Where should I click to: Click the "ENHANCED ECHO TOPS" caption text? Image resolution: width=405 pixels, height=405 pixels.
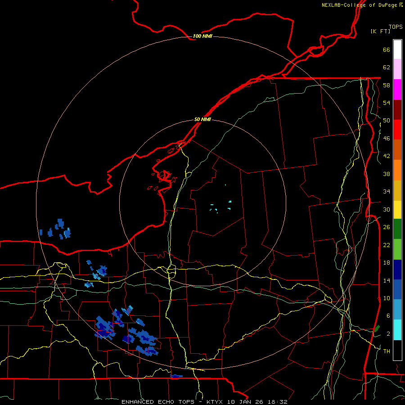(158, 402)
